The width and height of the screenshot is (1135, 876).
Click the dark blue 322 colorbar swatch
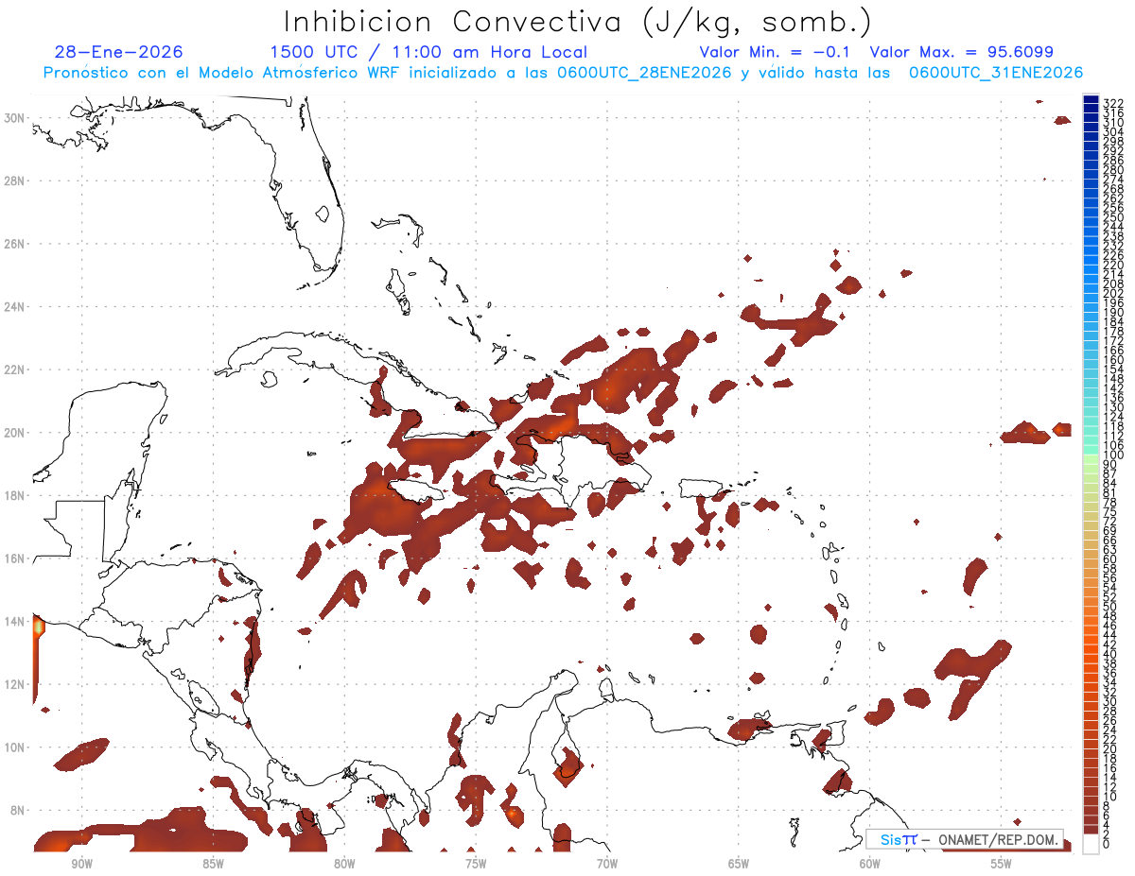(x=1091, y=100)
